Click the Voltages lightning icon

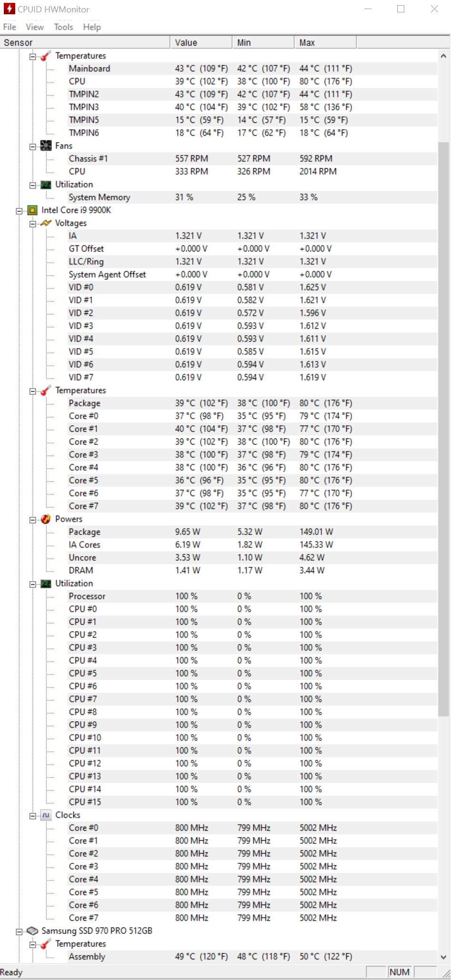coord(46,223)
